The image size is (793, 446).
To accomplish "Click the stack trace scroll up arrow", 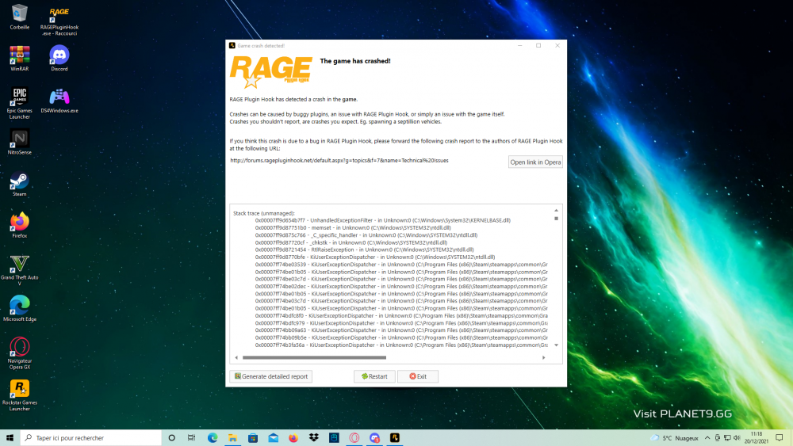I will pos(557,210).
